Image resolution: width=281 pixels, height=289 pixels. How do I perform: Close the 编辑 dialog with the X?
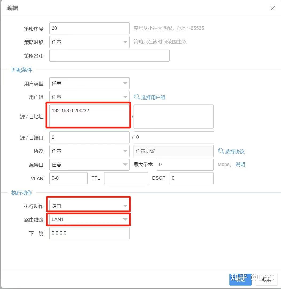[272, 8]
